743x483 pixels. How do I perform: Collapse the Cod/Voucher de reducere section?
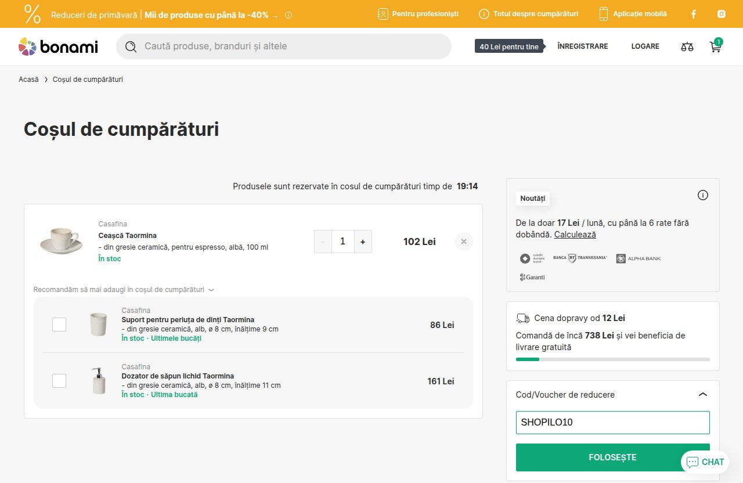point(703,394)
